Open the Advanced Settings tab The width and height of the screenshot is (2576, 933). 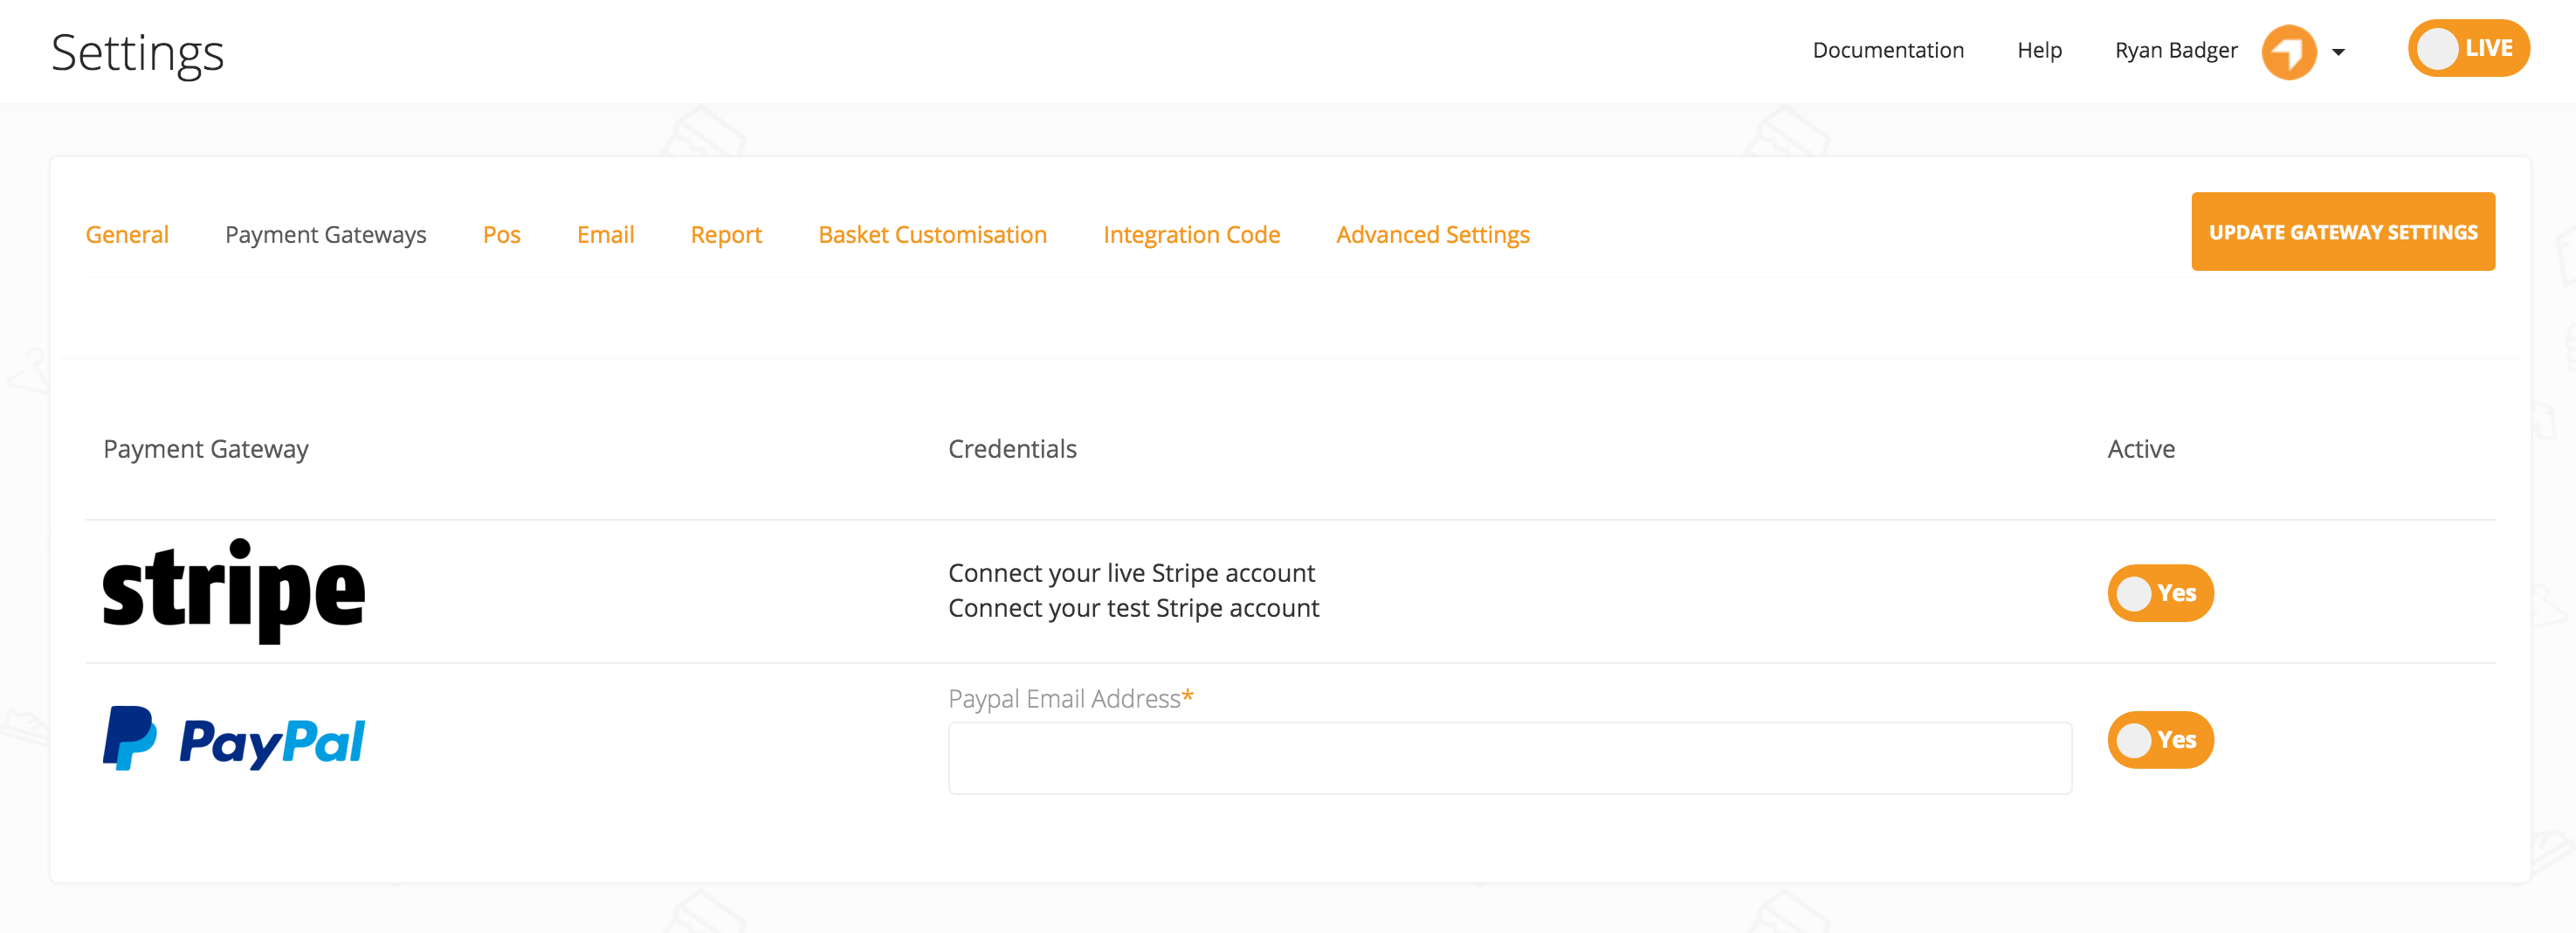tap(1432, 235)
